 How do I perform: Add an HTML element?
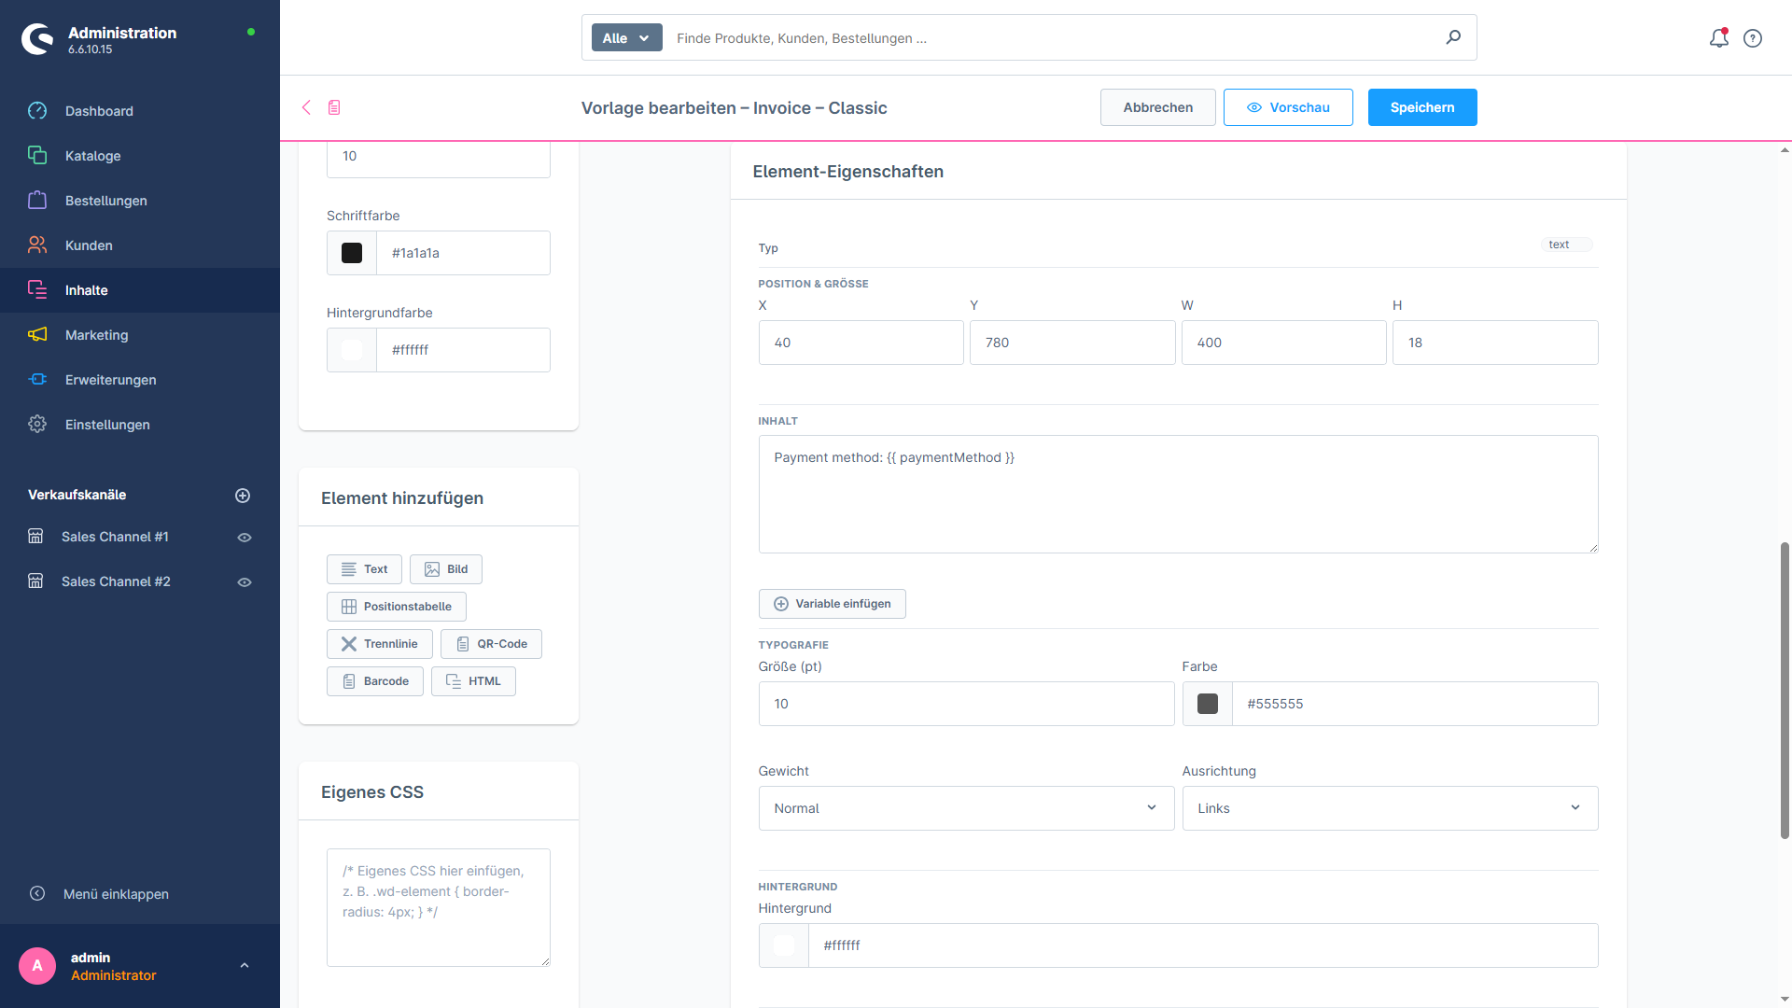(x=473, y=681)
